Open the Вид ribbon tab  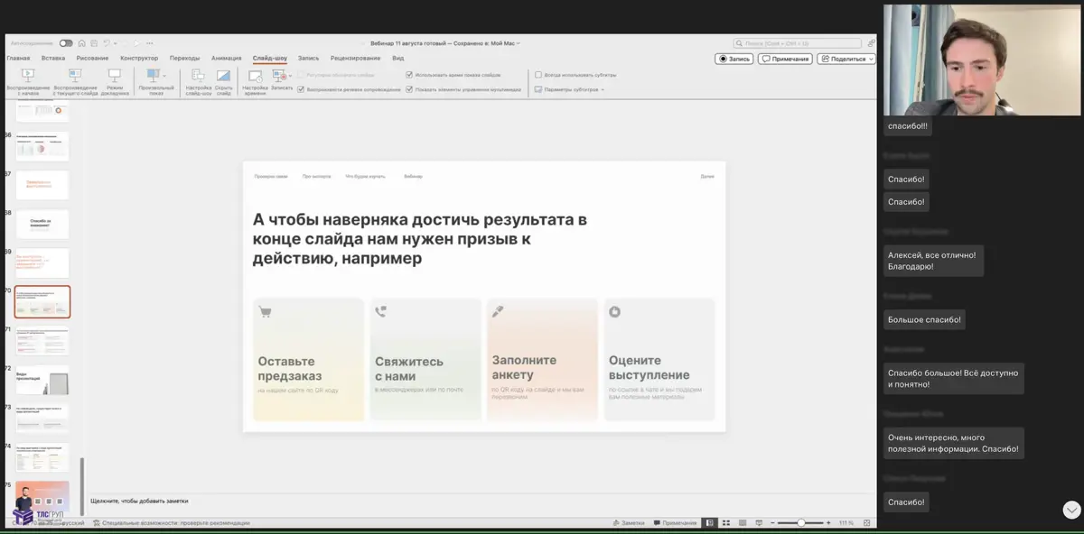tap(398, 58)
